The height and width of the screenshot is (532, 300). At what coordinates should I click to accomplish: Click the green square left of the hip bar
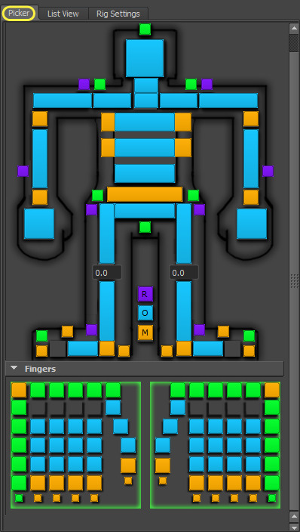(x=97, y=196)
